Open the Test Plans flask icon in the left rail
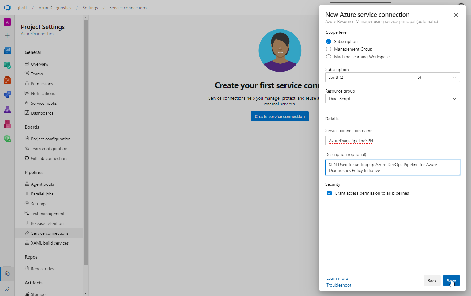The width and height of the screenshot is (471, 296). (7, 109)
